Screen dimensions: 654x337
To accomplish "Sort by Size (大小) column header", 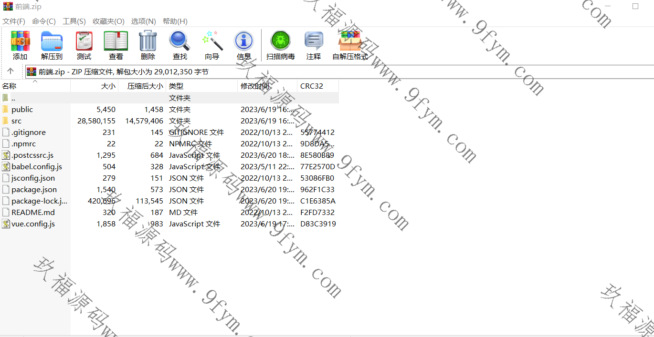I will [108, 86].
